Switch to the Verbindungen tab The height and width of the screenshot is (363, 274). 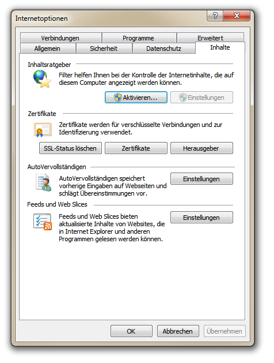point(61,38)
